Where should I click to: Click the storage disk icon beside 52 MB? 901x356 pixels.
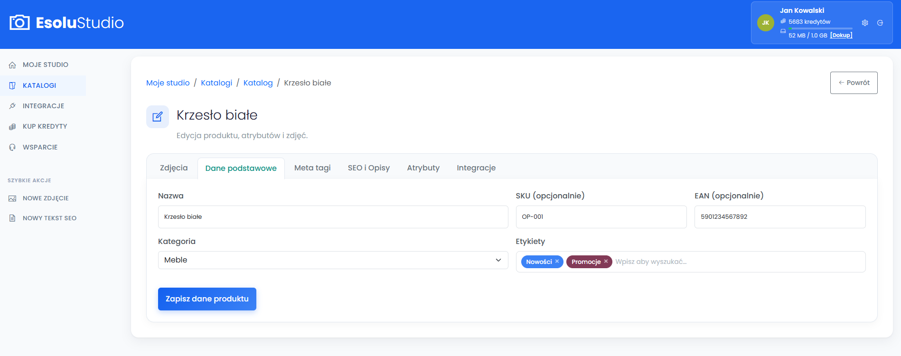783,31
